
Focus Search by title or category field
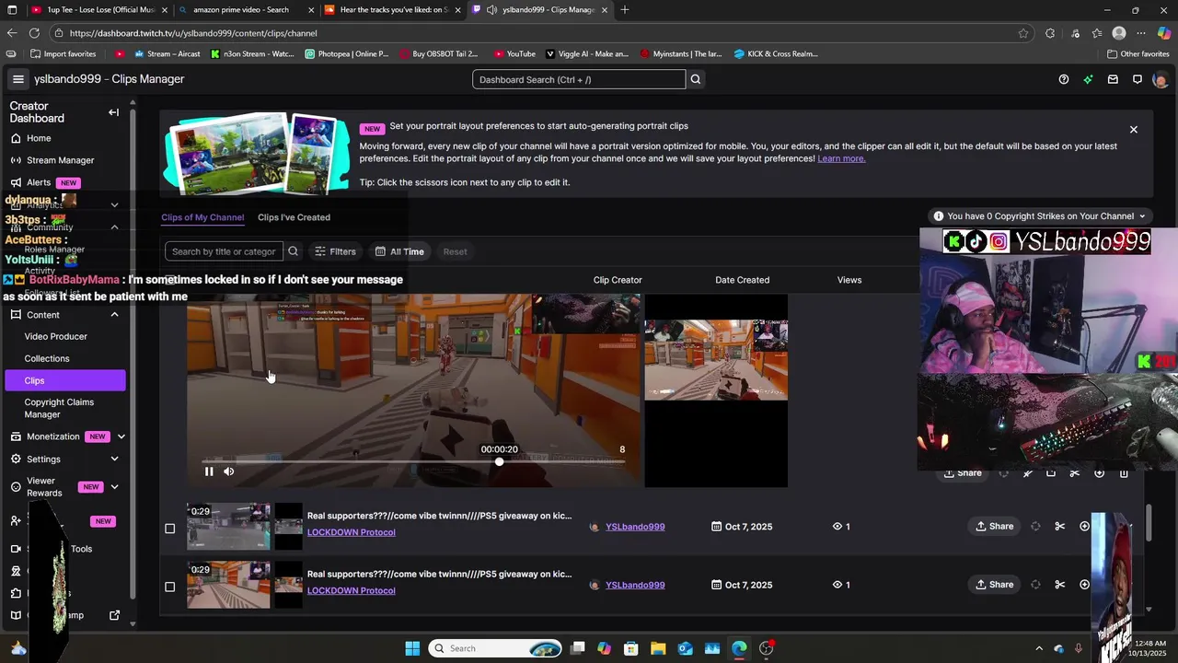pos(224,251)
